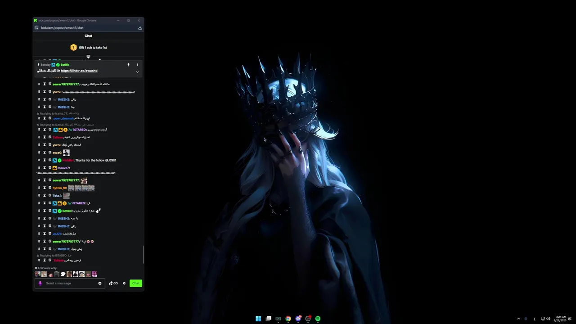Timeout Tota_1 with the hourglass icon

click(45, 196)
